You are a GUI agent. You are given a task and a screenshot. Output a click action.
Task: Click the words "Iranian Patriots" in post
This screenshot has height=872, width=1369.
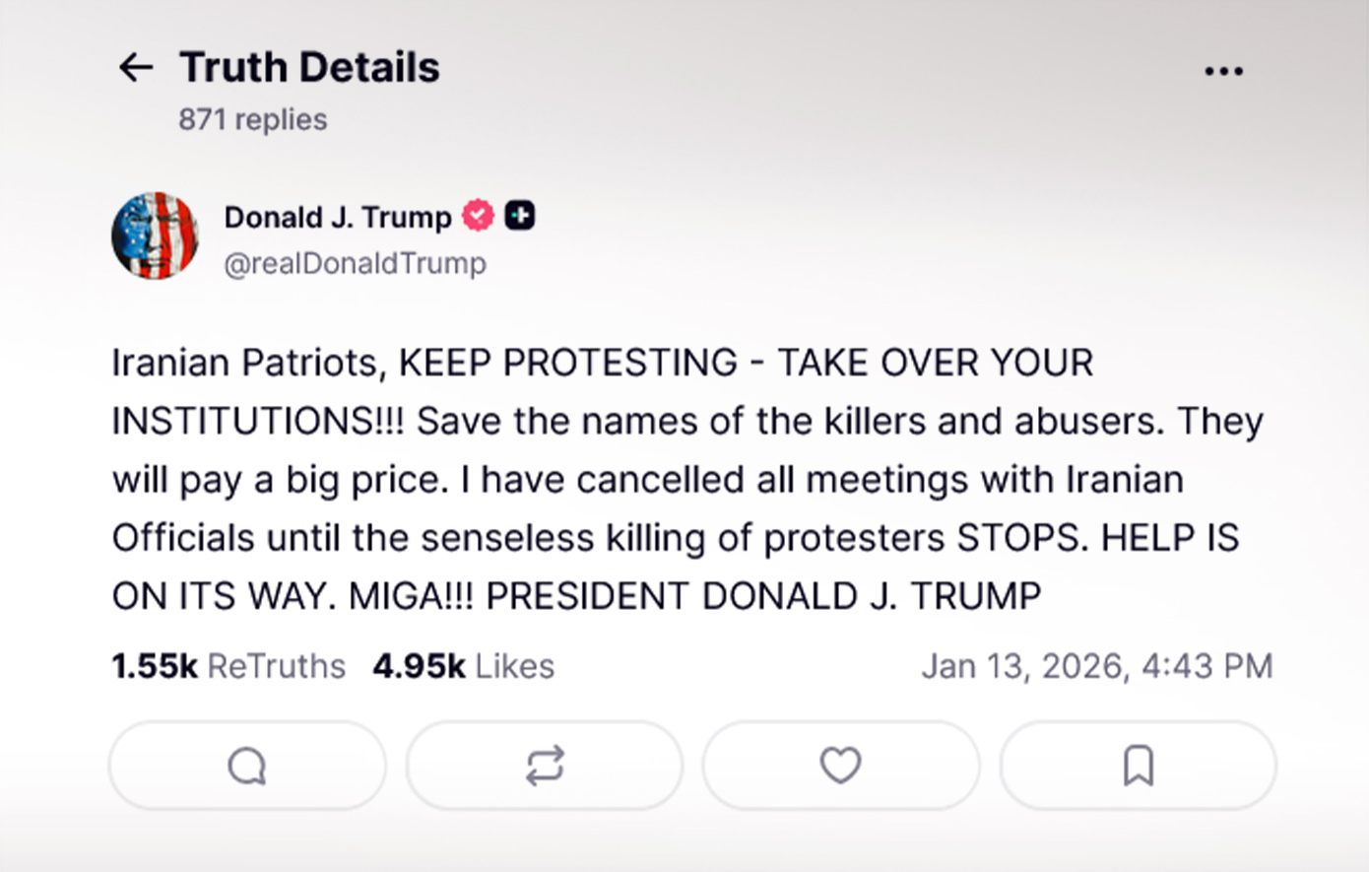[244, 363]
